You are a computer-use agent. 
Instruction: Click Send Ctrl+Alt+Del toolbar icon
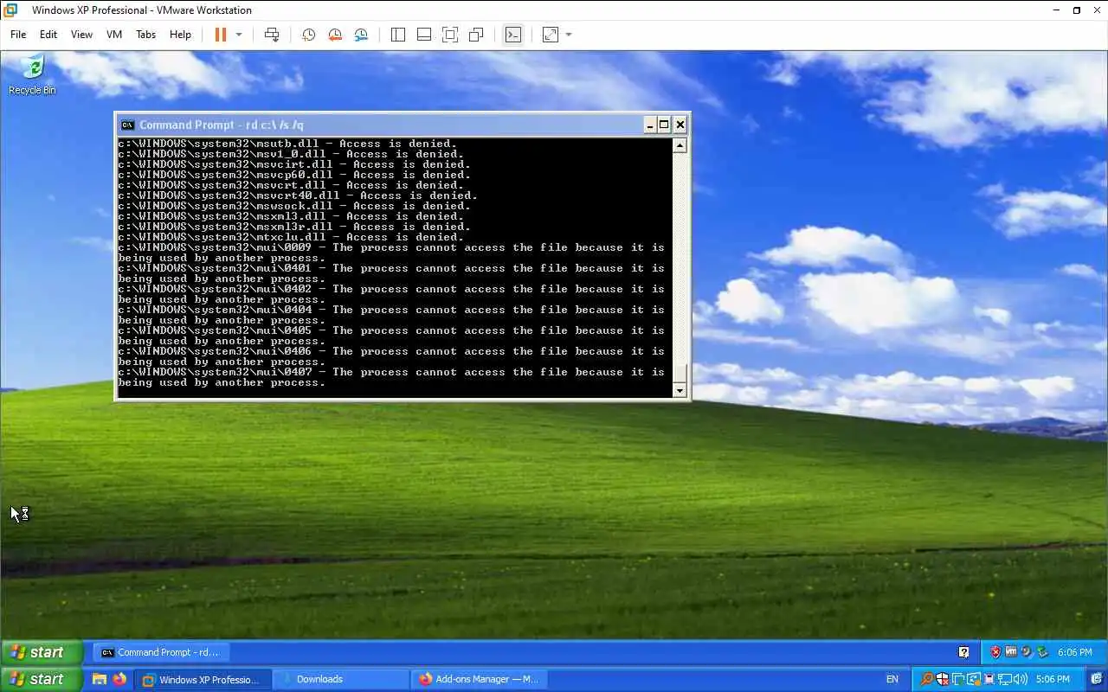(272, 35)
